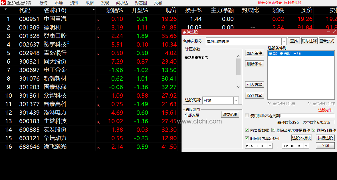The width and height of the screenshot is (337, 180).
Task: Click the K marker beside 逸飞激光
Action: click(x=98, y=148)
